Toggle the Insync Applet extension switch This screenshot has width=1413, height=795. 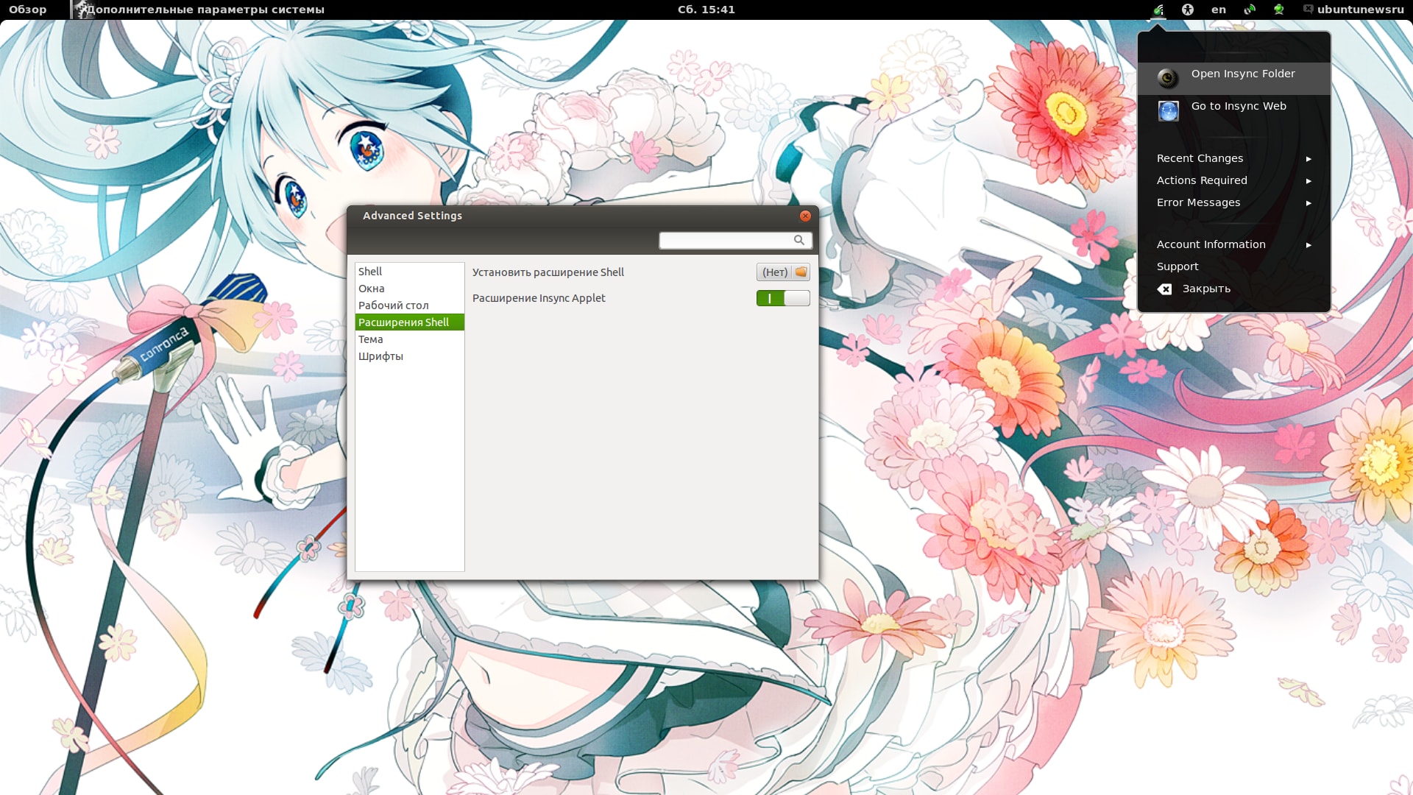click(x=783, y=298)
